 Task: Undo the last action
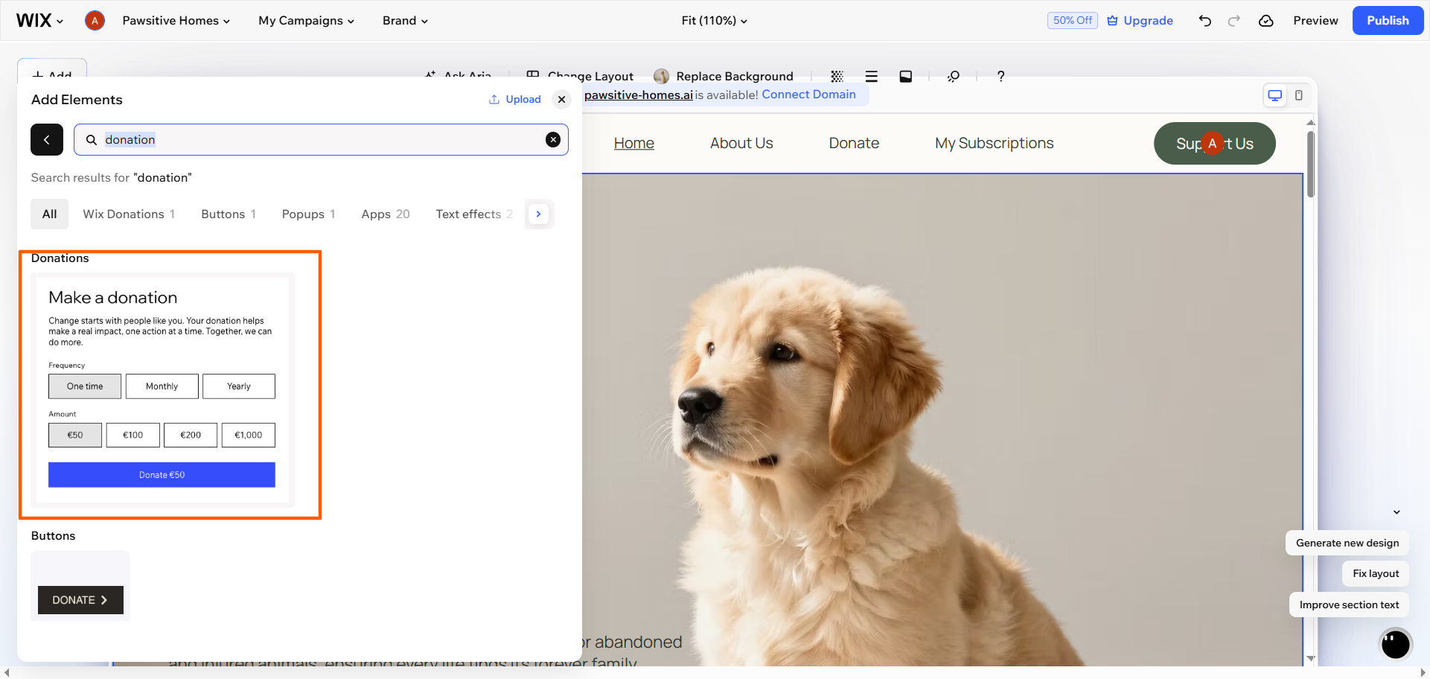click(1205, 21)
